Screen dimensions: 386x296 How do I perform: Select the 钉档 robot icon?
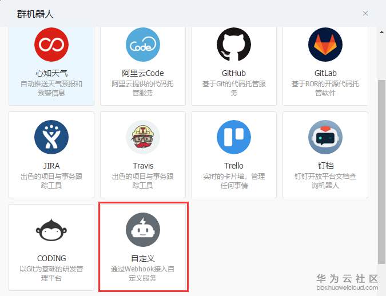coord(325,137)
